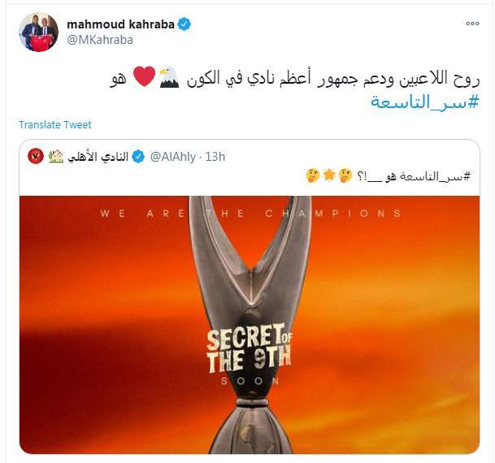
Task: Click the star emoji in quoted tweet text
Action: pyautogui.click(x=329, y=175)
